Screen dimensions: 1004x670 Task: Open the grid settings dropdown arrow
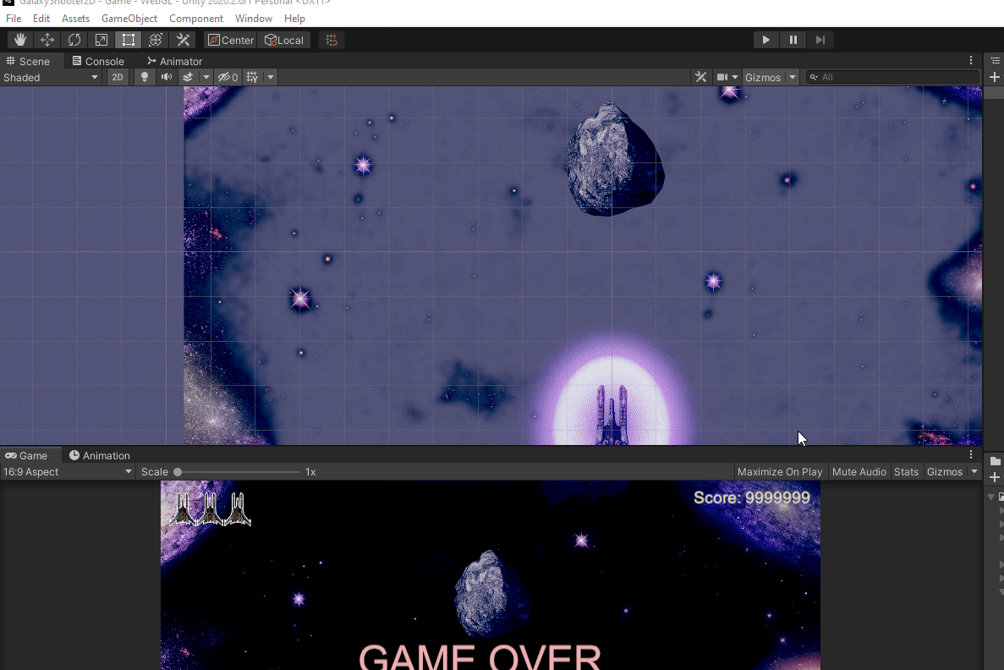271,78
